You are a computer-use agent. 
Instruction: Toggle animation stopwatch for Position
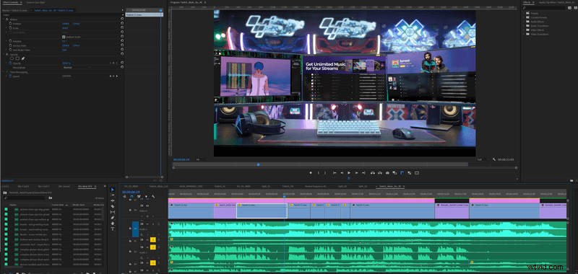[10, 24]
